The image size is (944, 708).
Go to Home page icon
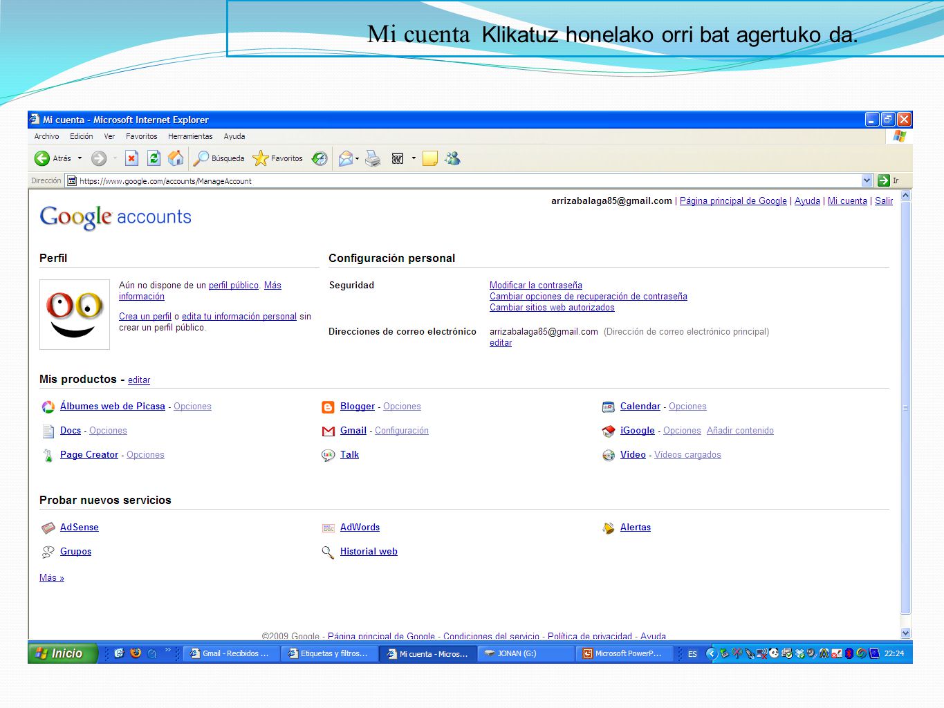pyautogui.click(x=176, y=158)
